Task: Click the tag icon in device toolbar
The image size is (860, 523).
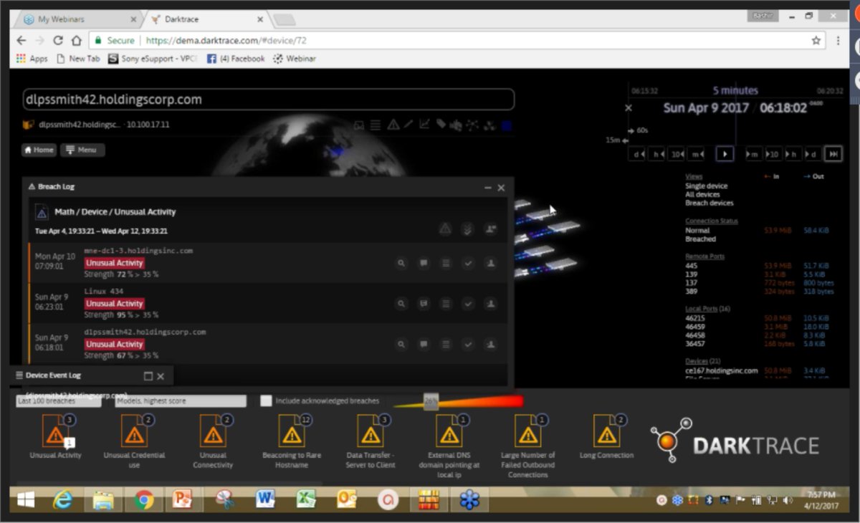Action: [441, 125]
